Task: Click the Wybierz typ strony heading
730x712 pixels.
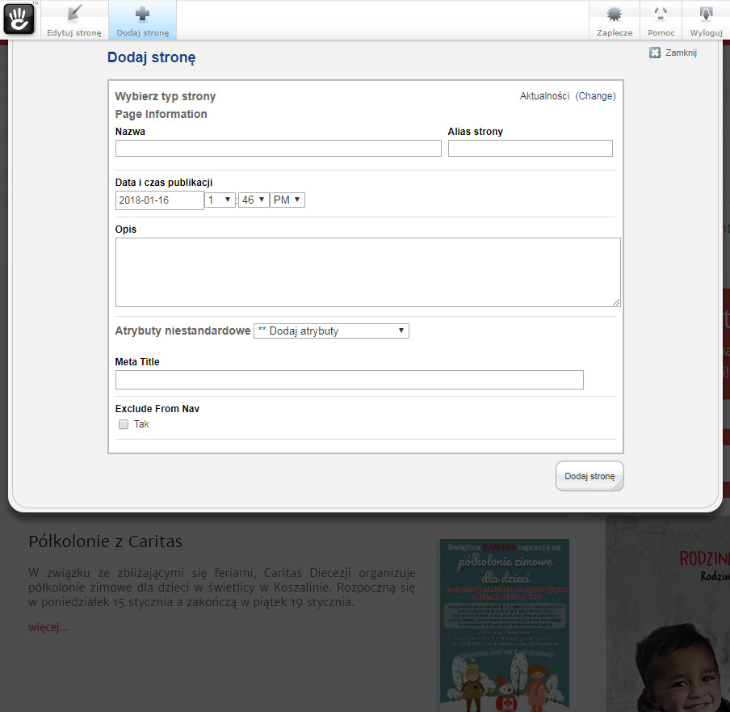Action: [166, 96]
